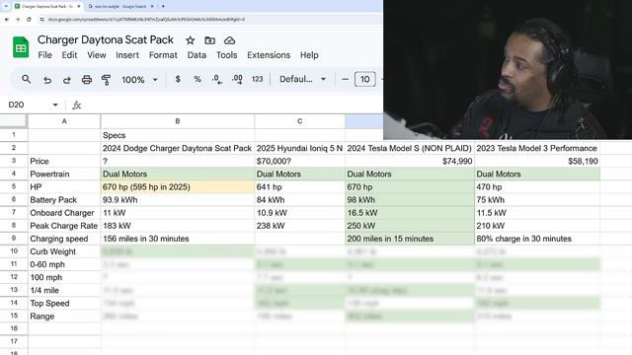Open the Format menu
Screen dimensions: 632x355
(163, 55)
